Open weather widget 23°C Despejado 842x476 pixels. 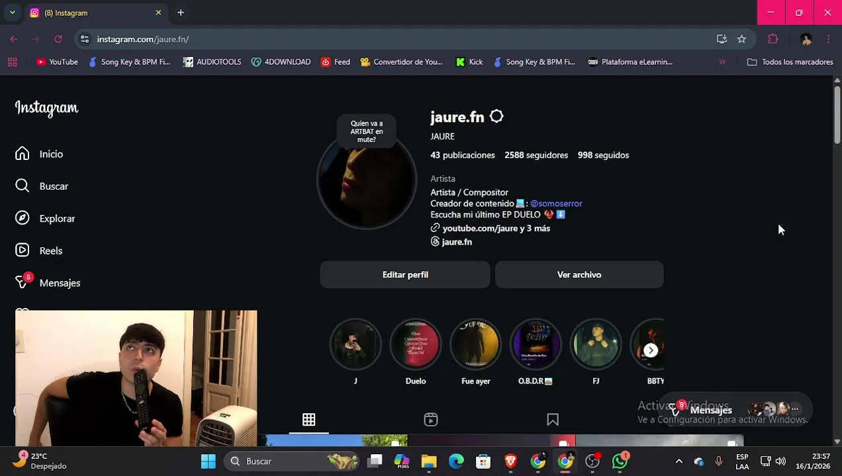click(41, 461)
